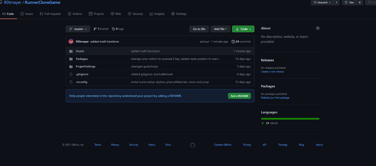376x166 pixels.
Task: Open repository Settings tab
Action: coord(179,14)
